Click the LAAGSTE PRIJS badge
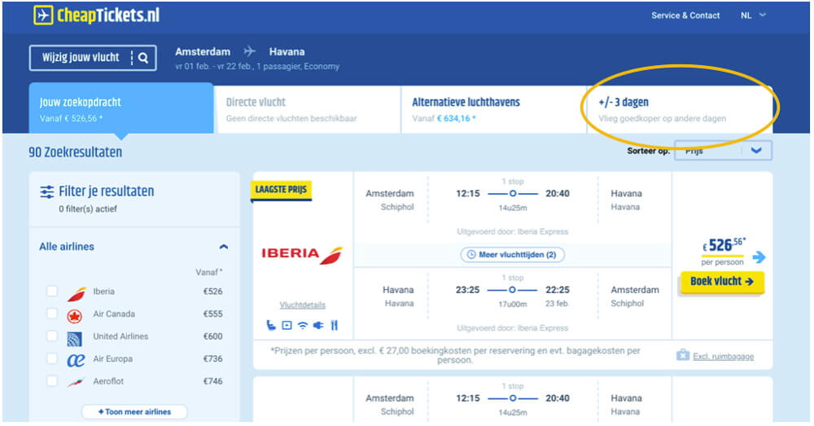Screen dimensions: 814x426 point(281,190)
